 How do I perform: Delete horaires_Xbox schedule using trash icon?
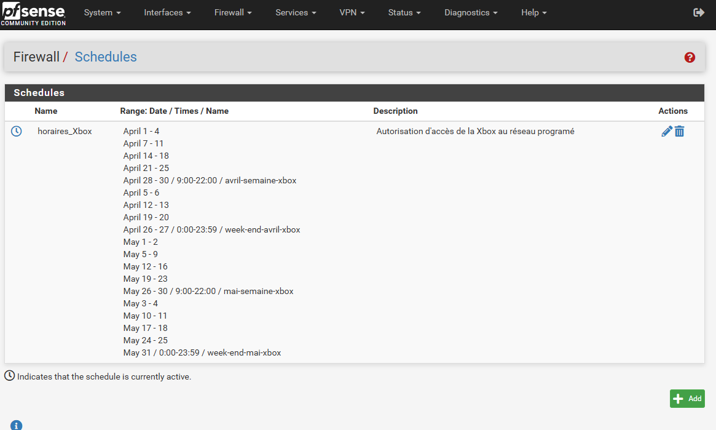[x=679, y=131]
